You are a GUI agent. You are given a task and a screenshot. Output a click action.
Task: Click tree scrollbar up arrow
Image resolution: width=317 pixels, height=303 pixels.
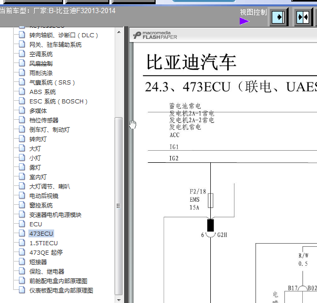119,32
